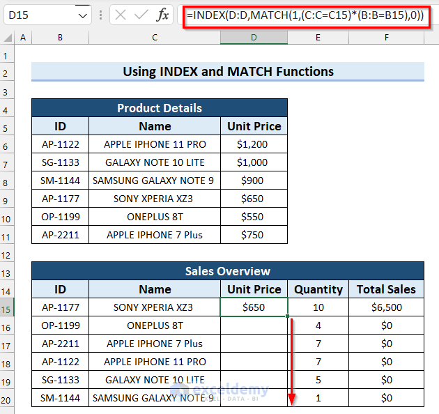Image resolution: width=439 pixels, height=414 pixels.
Task: Select the $550 unit price cell
Action: click(x=254, y=217)
